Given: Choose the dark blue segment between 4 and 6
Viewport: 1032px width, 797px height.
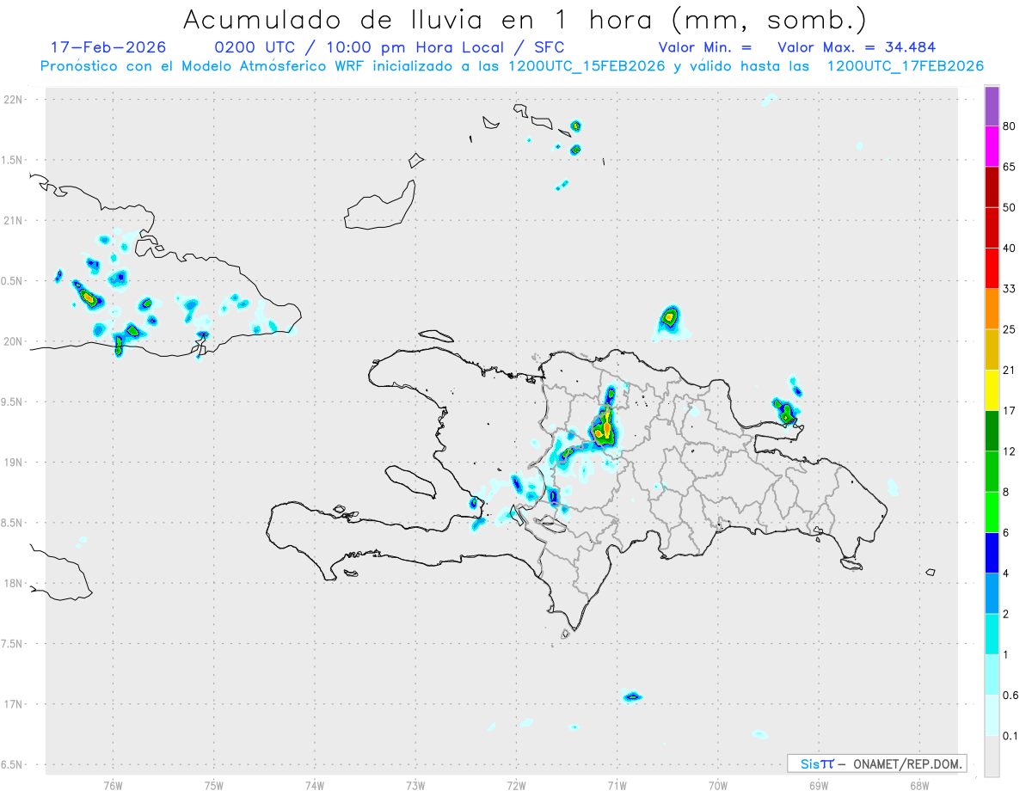Looking at the screenshot, I should [x=992, y=552].
